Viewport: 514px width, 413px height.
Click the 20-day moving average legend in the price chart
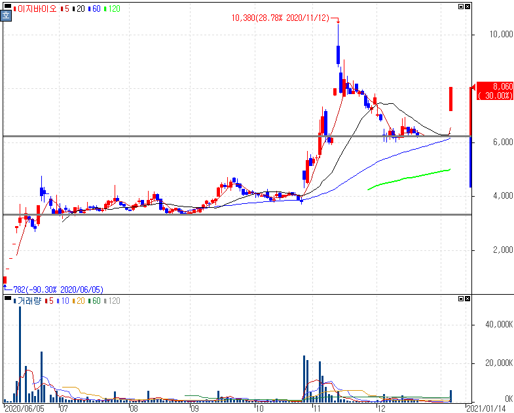coord(79,9)
